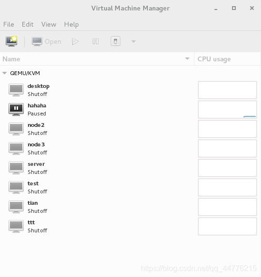Open the shutdown options dropdown arrow
This screenshot has width=261, height=277.
pos(134,41)
